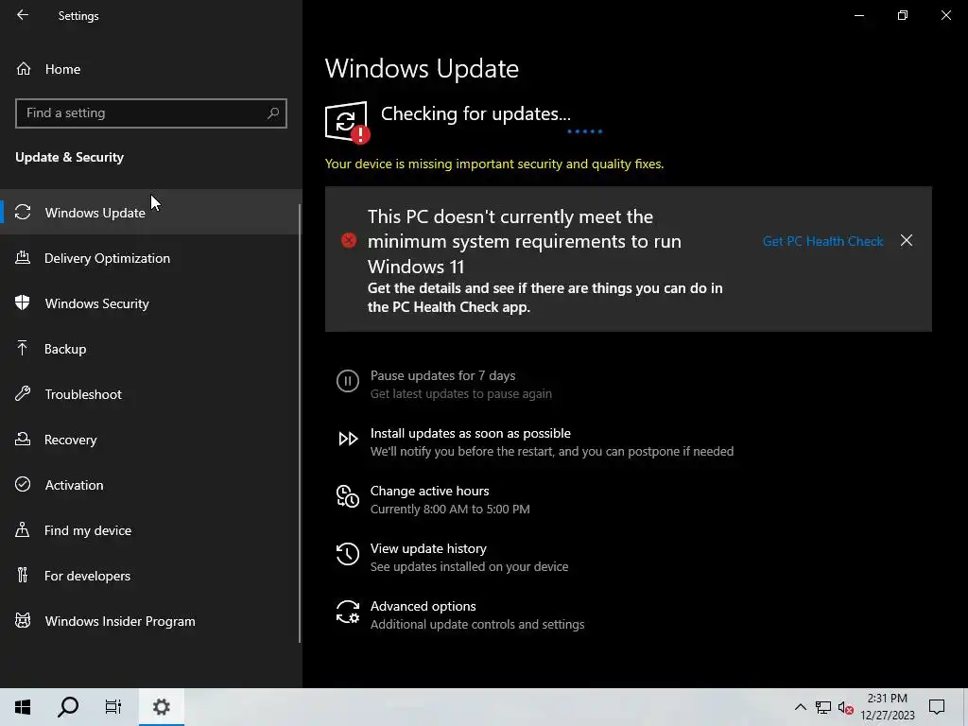Click the muted volume tray icon
The height and width of the screenshot is (726, 968).
[x=846, y=707]
